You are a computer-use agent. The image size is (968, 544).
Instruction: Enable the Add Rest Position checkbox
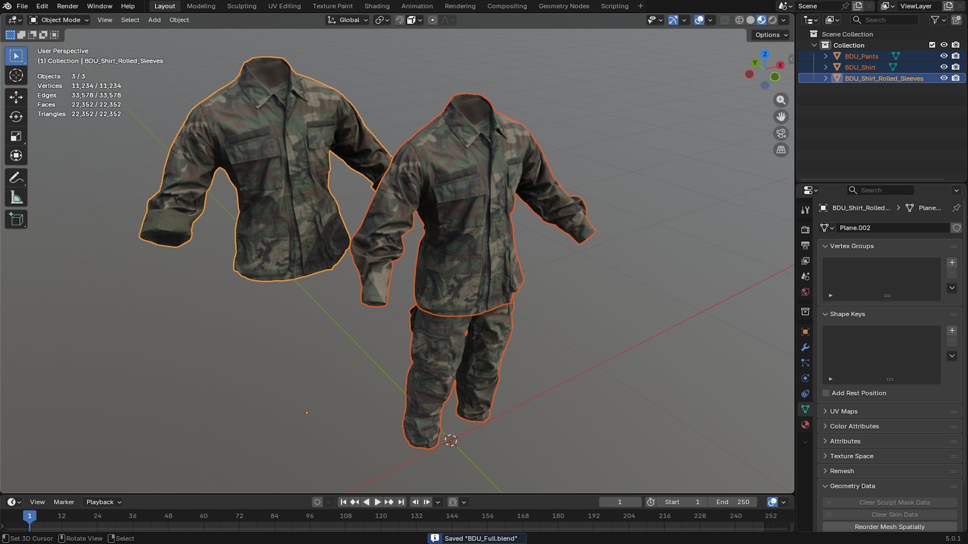826,393
